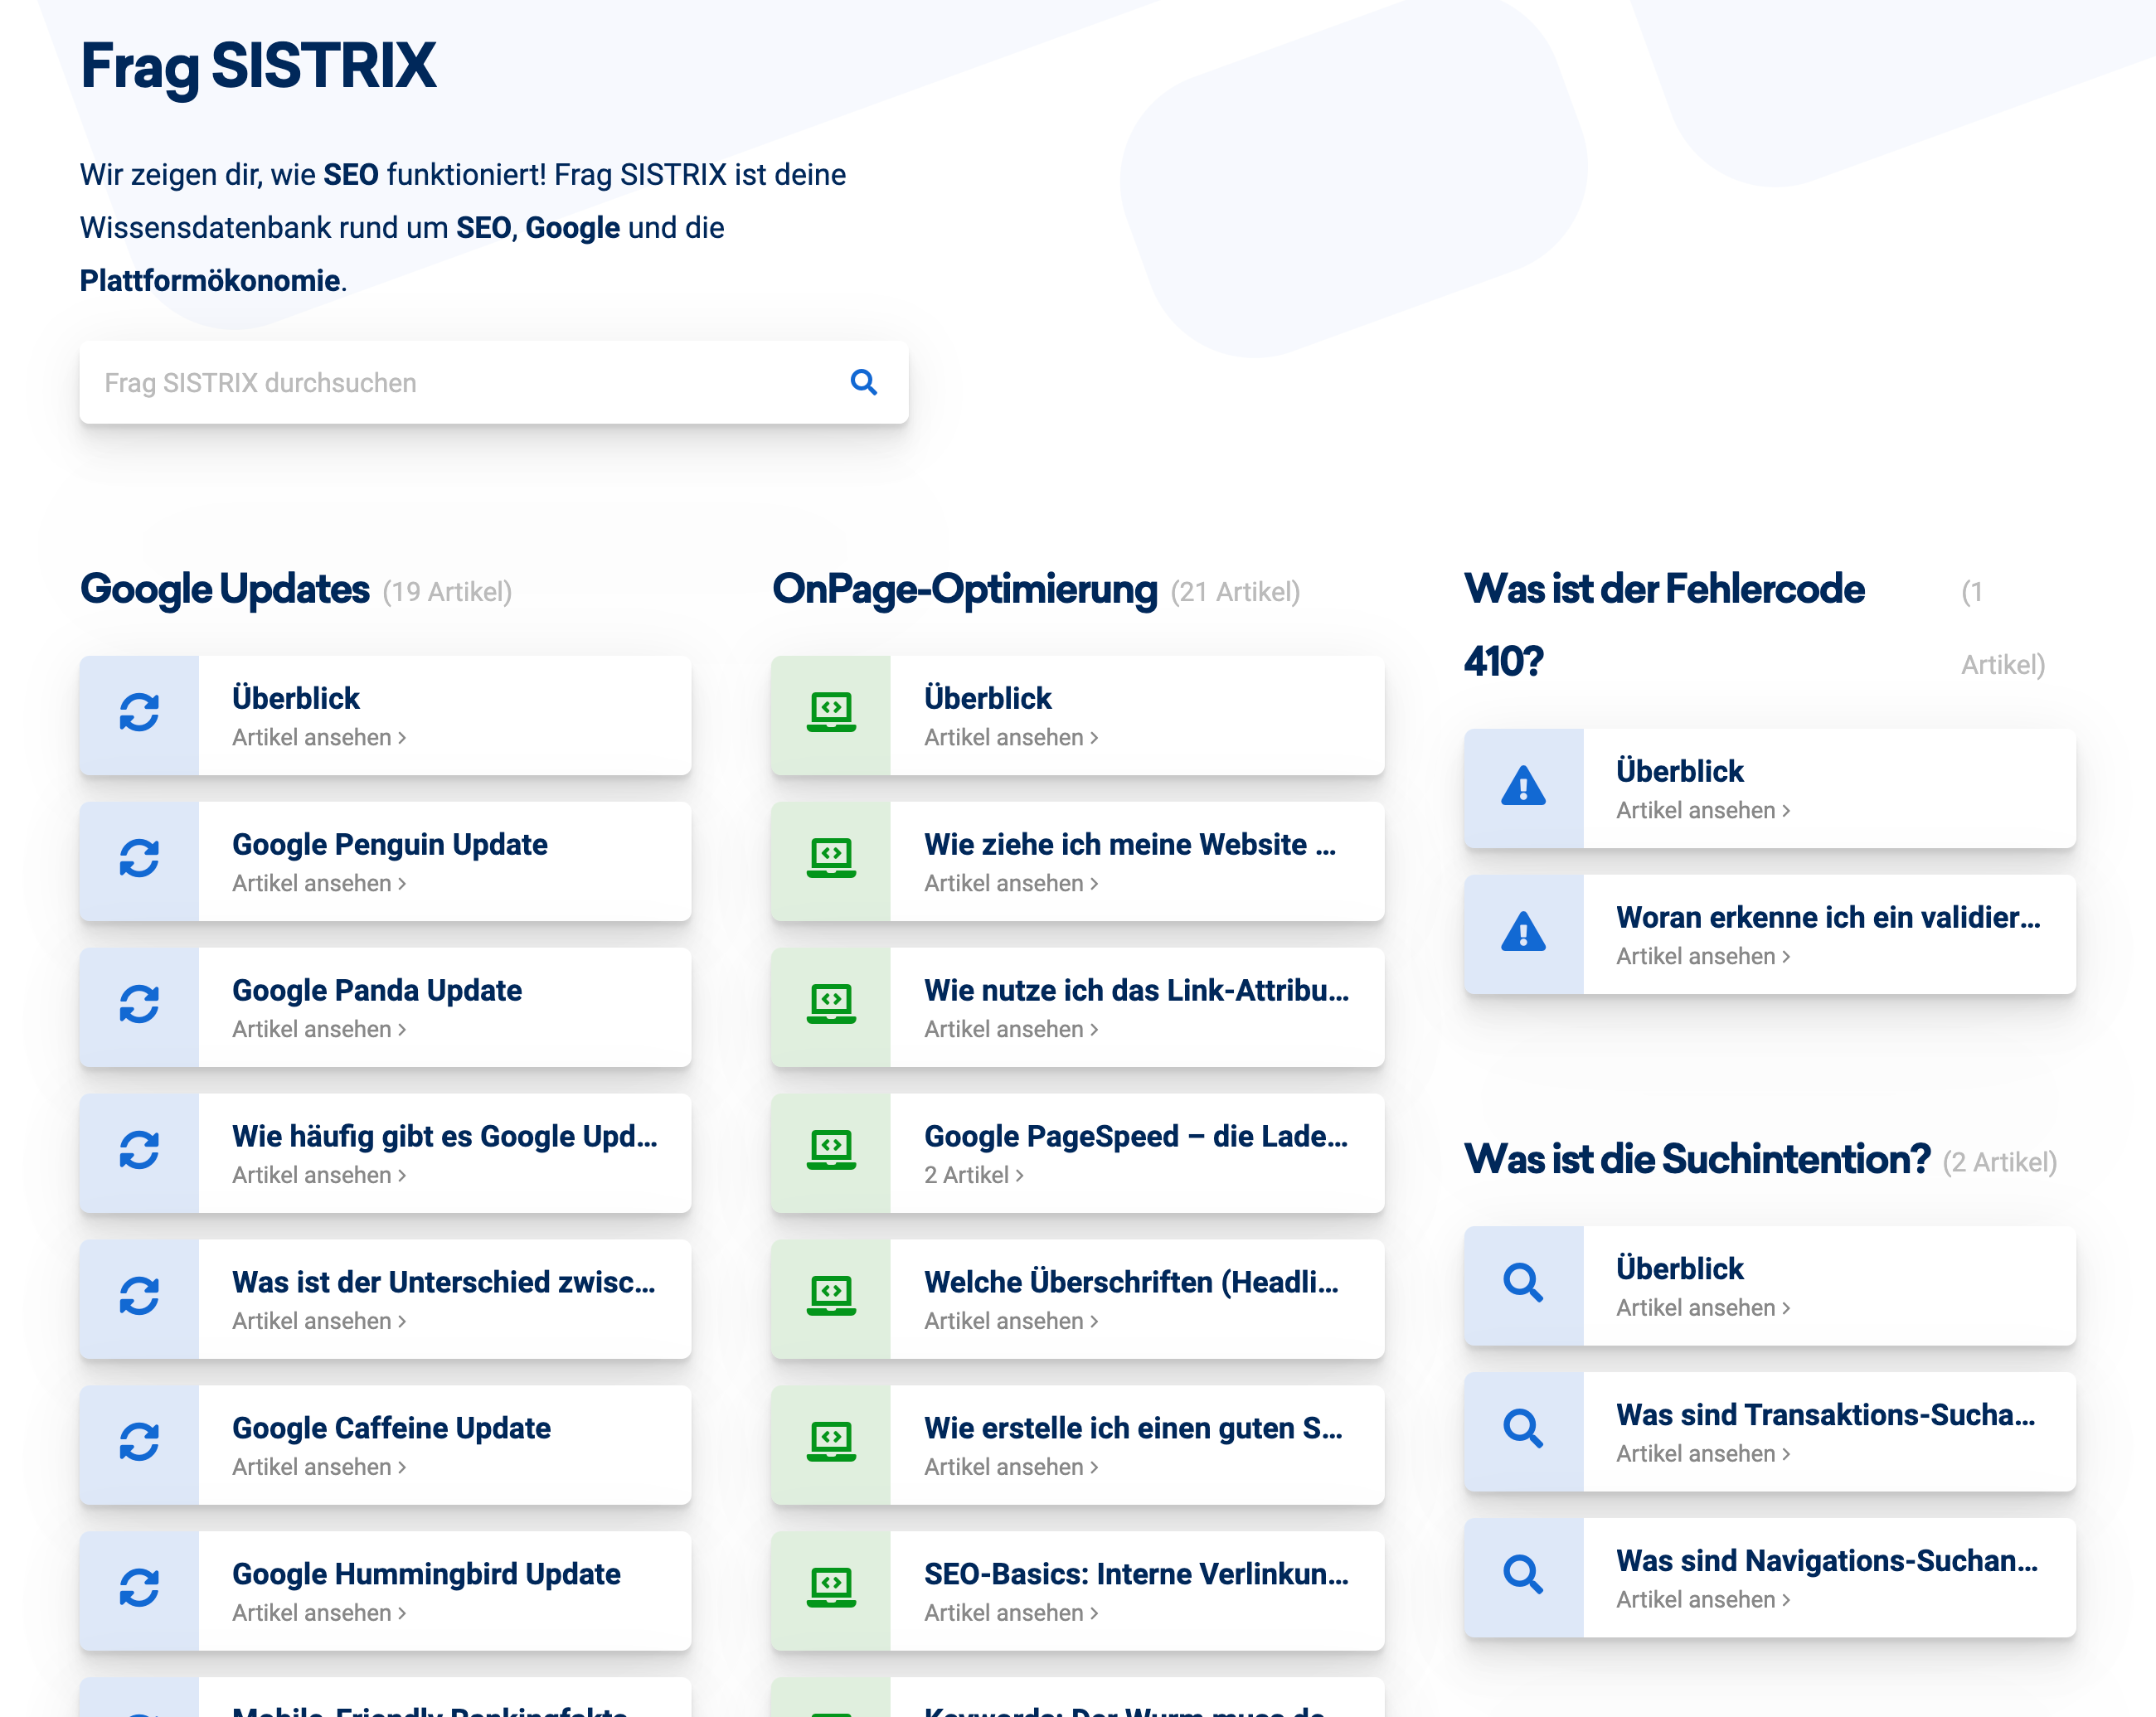Open the OnPage-Optimierung category heading
This screenshot has width=2156, height=1717.
(965, 590)
